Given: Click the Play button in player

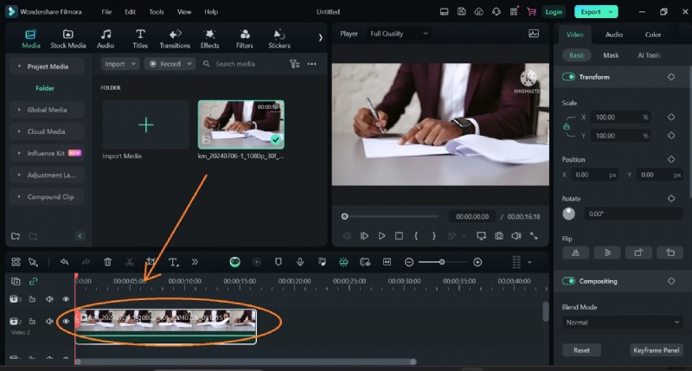Looking at the screenshot, I should click(x=381, y=236).
